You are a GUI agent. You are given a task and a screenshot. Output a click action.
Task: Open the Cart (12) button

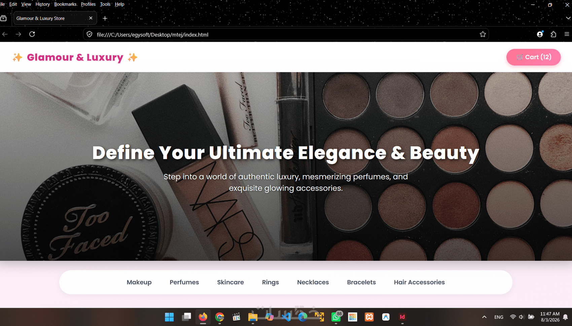click(x=533, y=57)
